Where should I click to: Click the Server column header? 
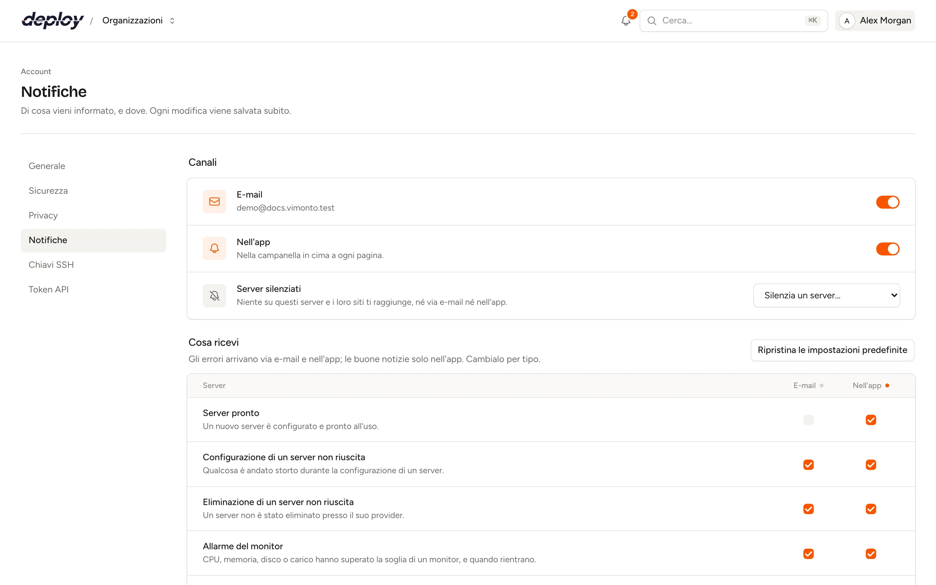214,385
